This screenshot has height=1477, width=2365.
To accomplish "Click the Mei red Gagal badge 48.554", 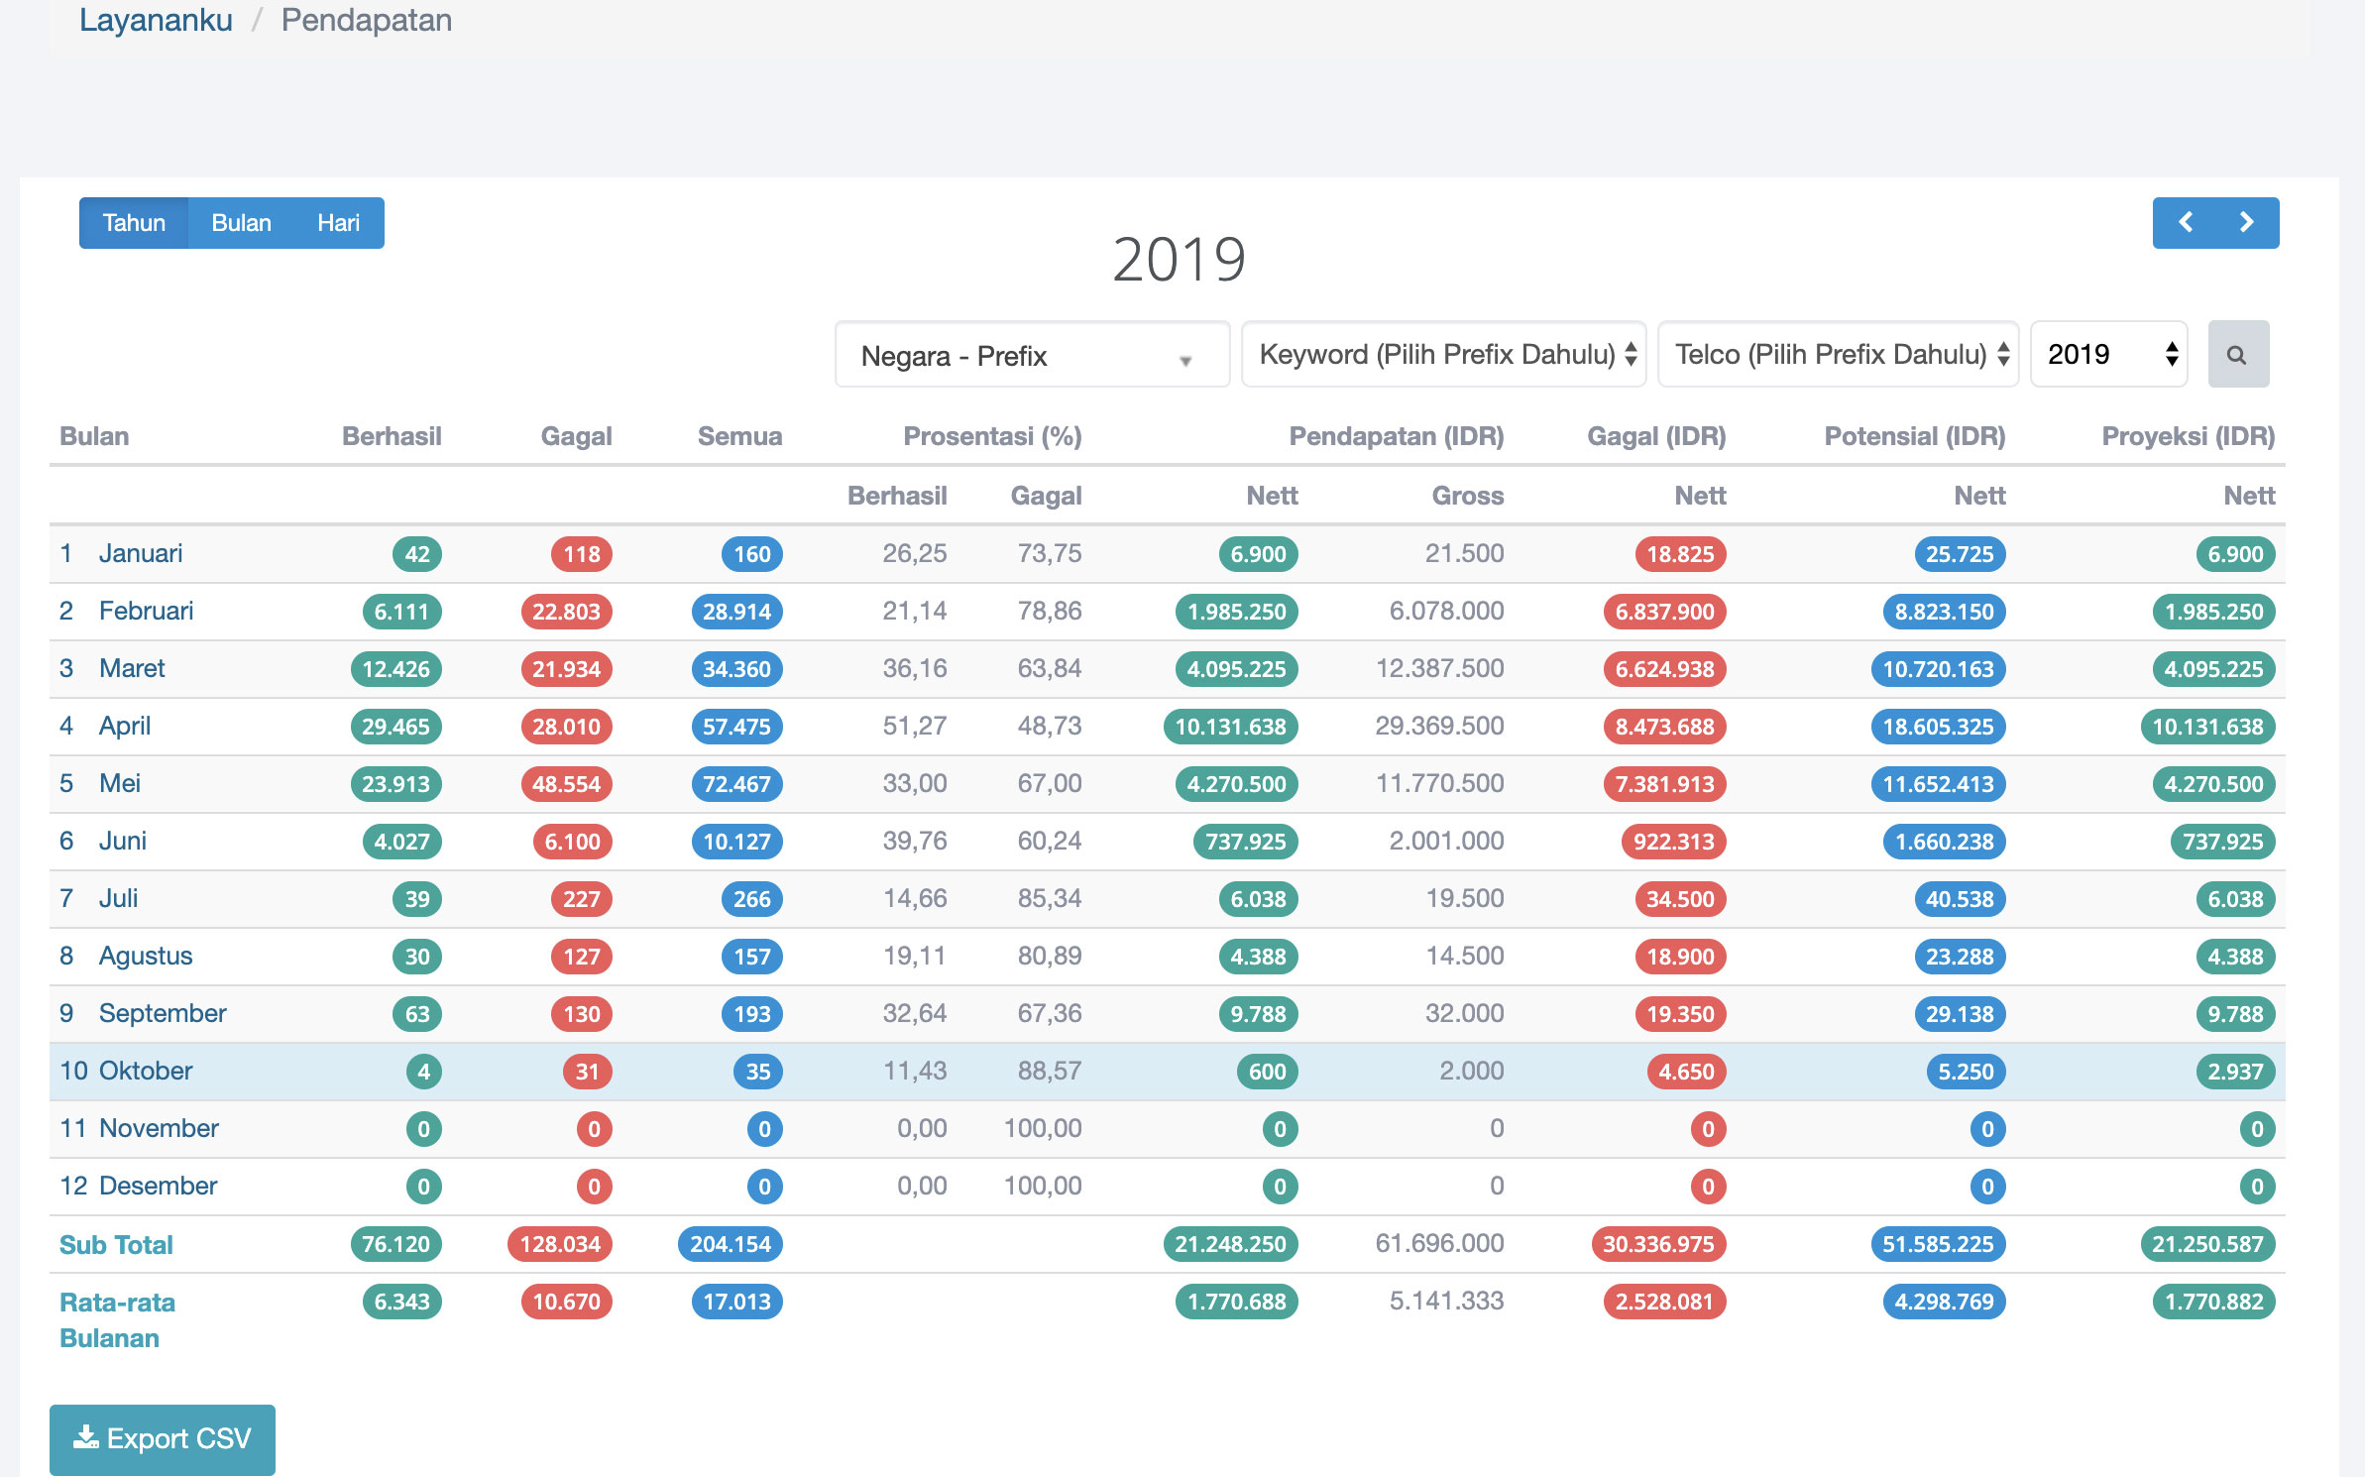I will (566, 784).
